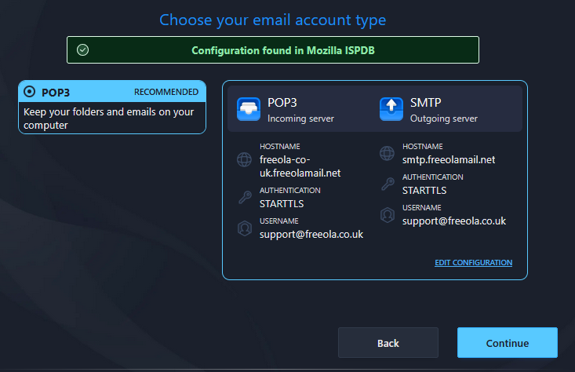Click the POP3 option description text
The height and width of the screenshot is (372, 575).
[108, 118]
